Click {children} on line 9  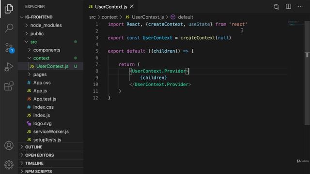tap(154, 78)
